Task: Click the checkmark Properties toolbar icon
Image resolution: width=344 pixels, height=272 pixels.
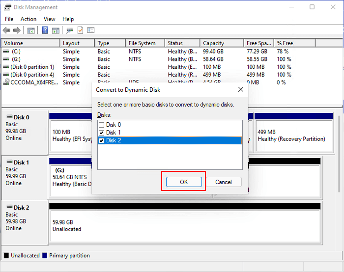Action: point(80,30)
